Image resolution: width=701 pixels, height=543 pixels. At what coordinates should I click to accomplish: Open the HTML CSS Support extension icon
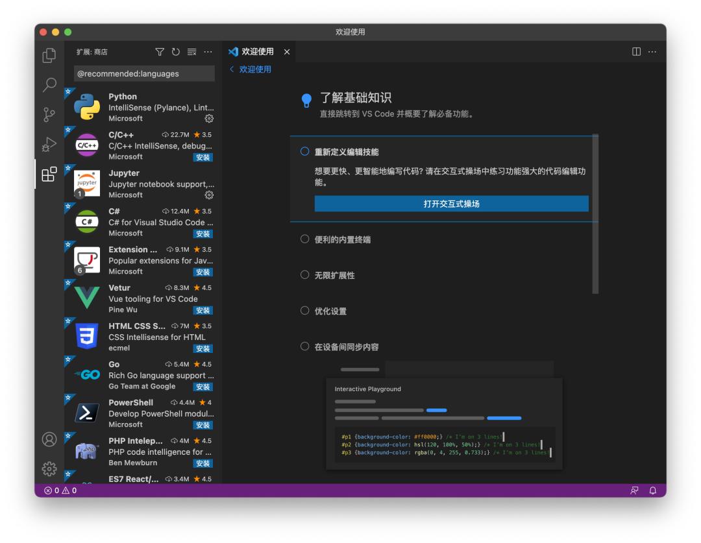(87, 336)
